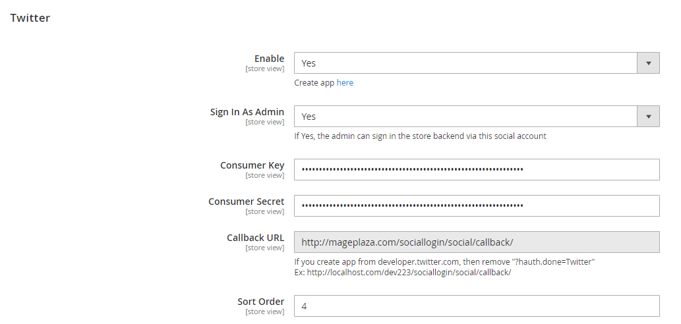Click into the Sort Order field
Screen dimensions: 681x324
coord(476,306)
